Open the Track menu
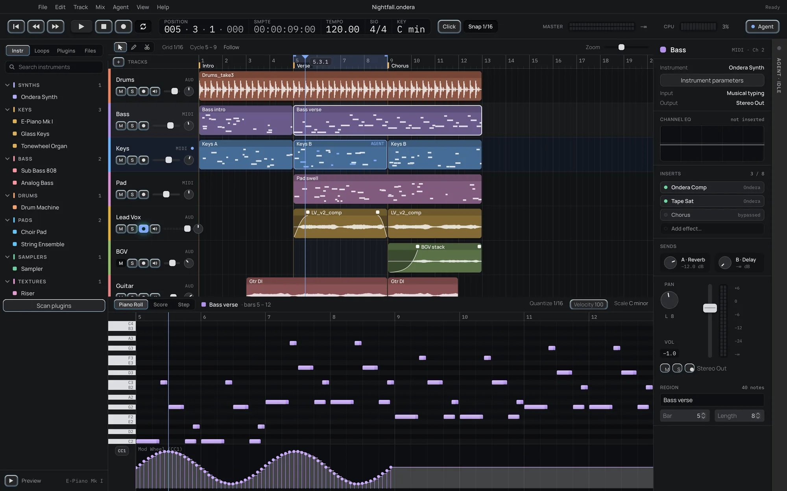Image resolution: width=787 pixels, height=491 pixels. pyautogui.click(x=81, y=7)
